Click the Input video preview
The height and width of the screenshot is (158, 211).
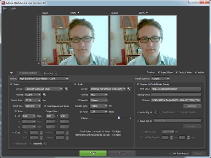point(75,40)
